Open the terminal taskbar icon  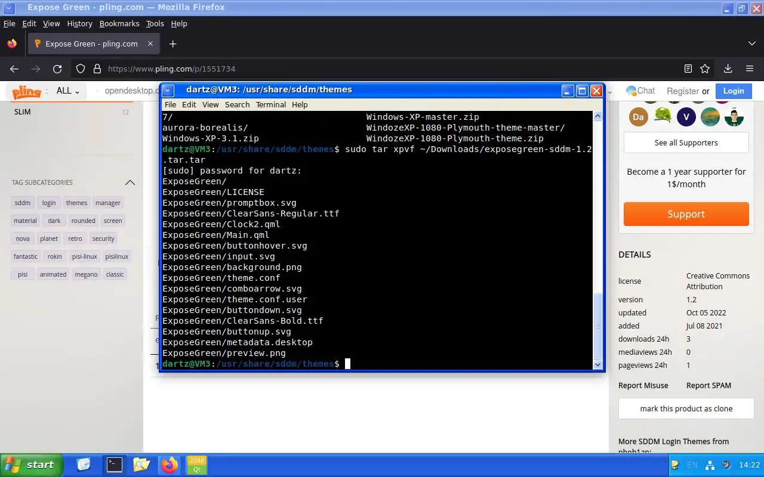click(x=114, y=464)
